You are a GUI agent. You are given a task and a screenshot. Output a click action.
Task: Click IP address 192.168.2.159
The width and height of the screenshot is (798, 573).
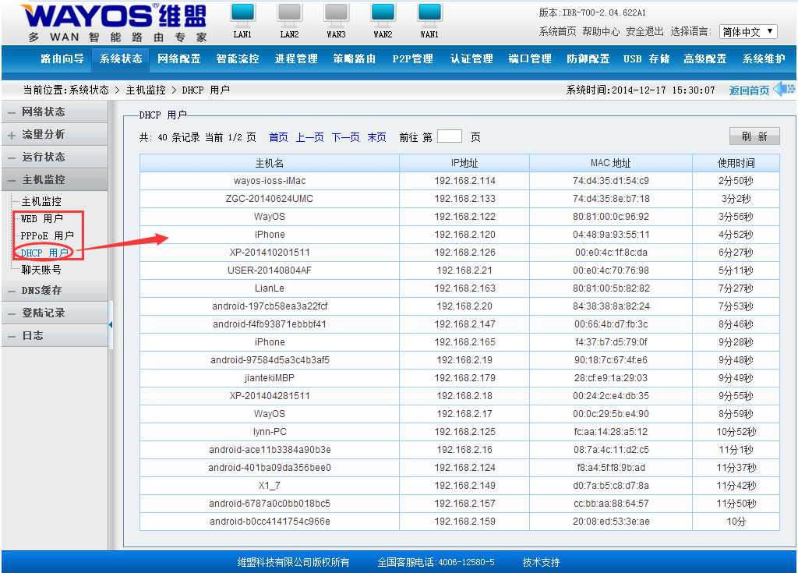464,522
